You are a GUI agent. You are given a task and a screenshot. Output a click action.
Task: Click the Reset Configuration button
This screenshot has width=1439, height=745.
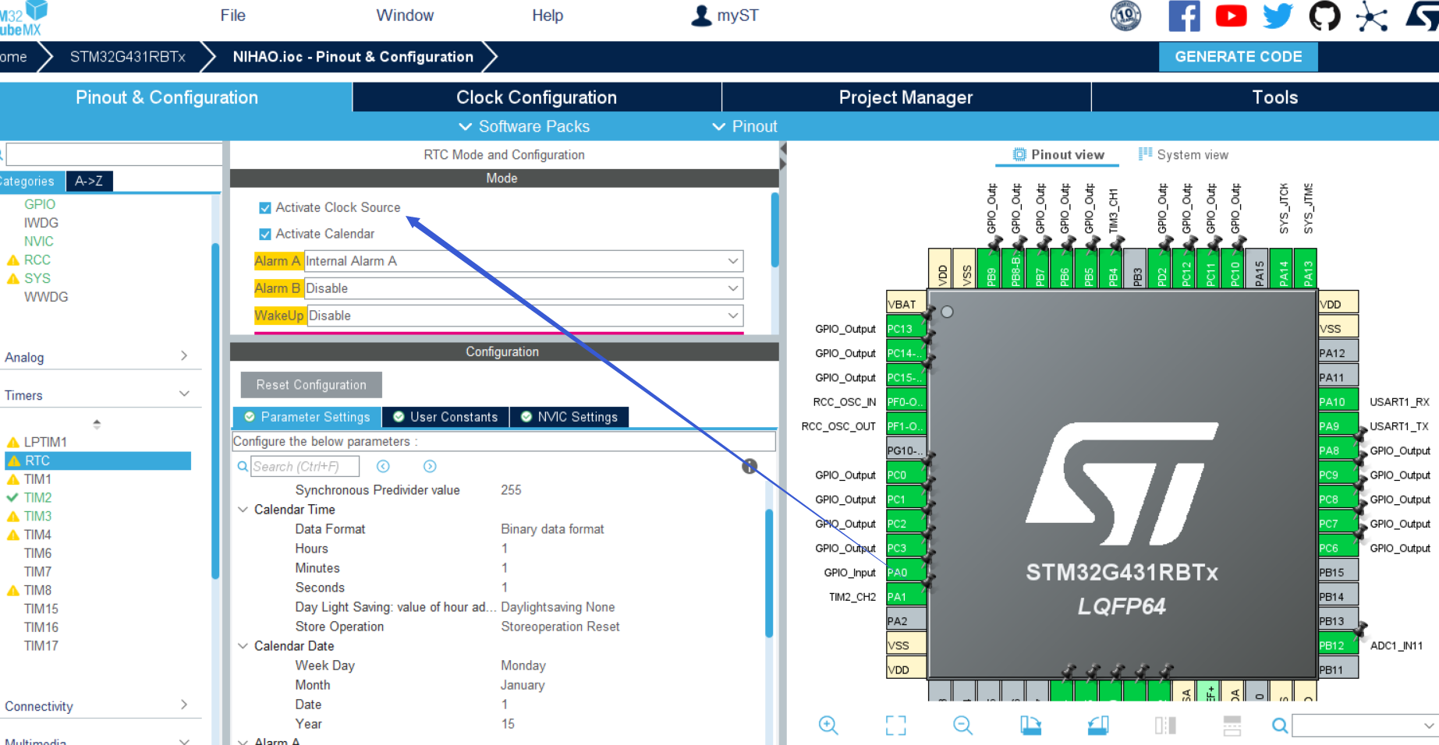coord(311,385)
